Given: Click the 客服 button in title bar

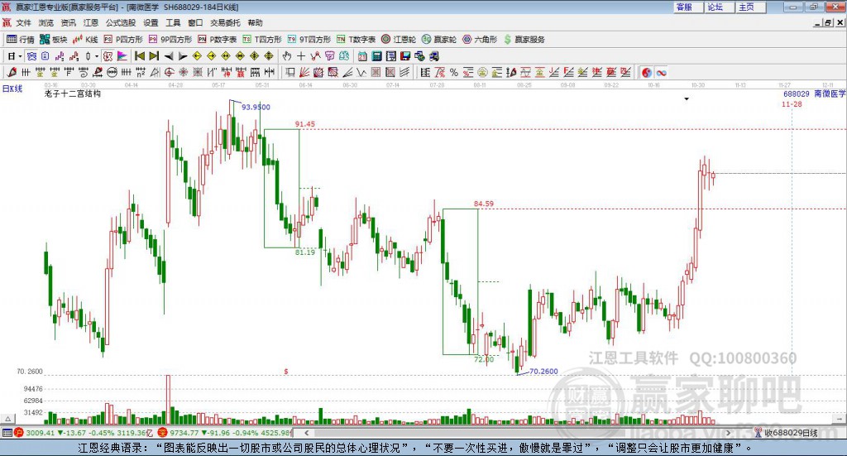Looking at the screenshot, I should click(688, 7).
